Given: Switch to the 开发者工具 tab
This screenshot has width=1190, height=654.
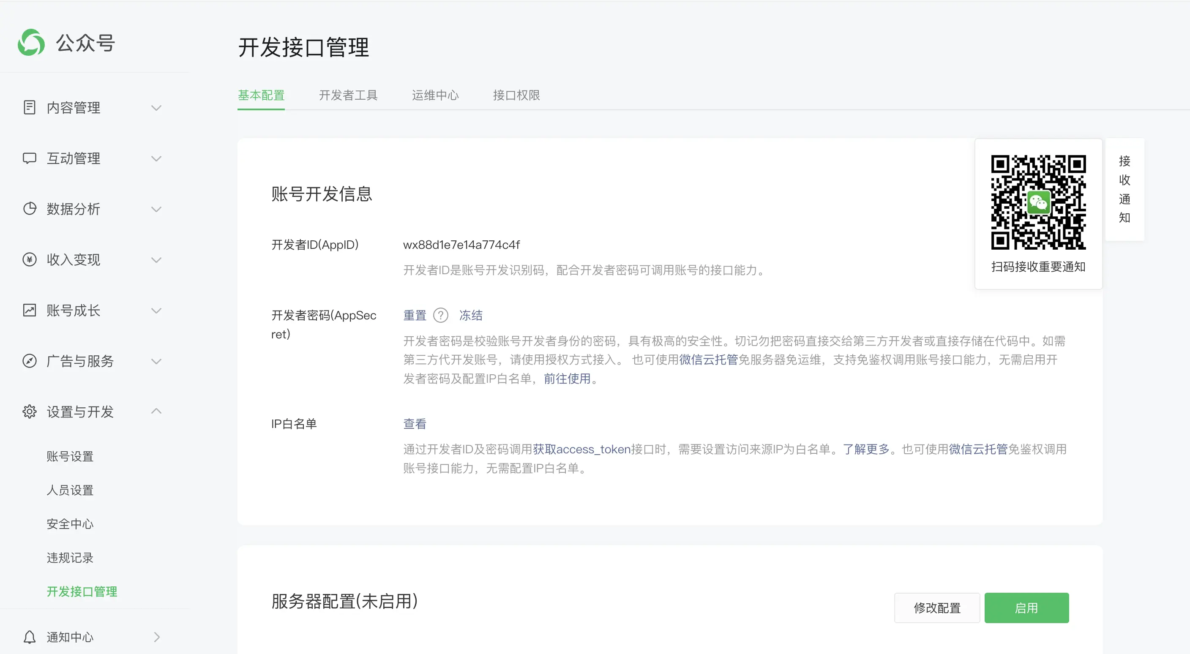Looking at the screenshot, I should pyautogui.click(x=348, y=95).
